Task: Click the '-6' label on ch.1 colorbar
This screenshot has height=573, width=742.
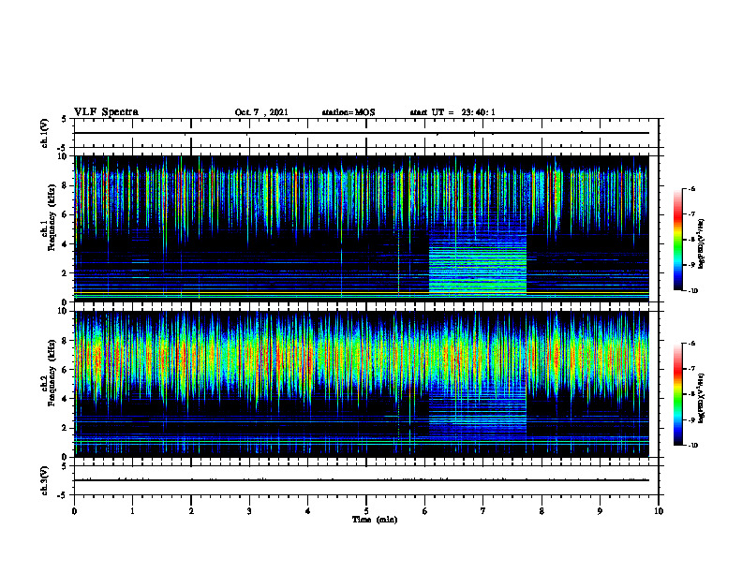Action: 690,188
